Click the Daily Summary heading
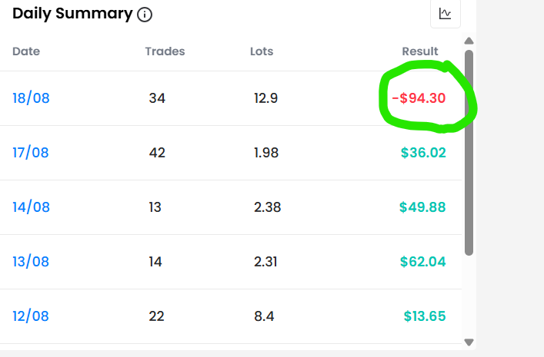 pos(72,14)
